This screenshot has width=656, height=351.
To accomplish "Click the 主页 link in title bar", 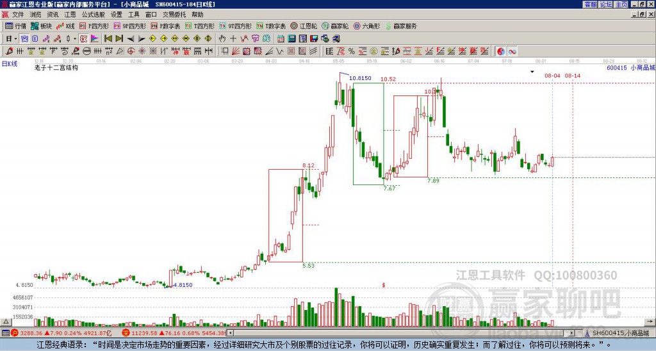I will 621,4.
